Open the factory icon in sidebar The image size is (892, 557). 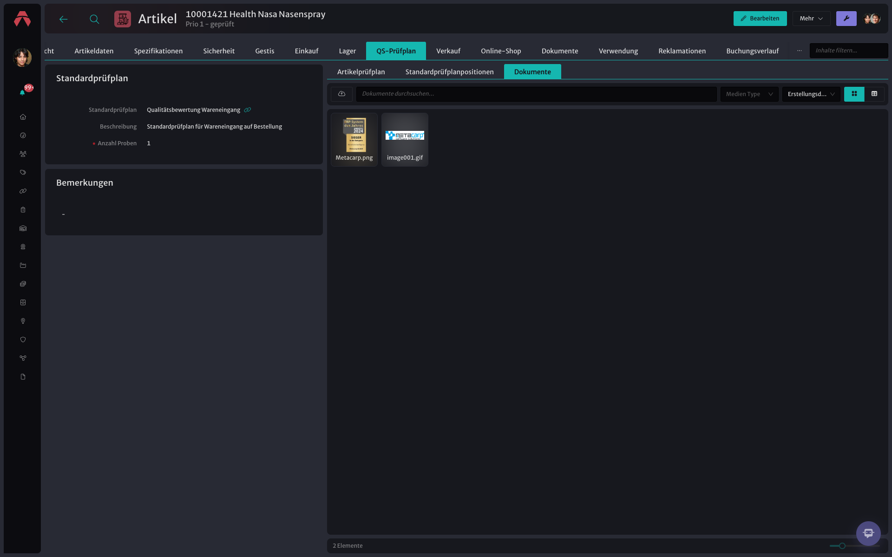[x=23, y=266]
